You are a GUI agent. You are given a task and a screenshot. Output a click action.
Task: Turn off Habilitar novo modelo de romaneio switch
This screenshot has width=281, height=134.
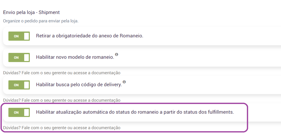point(19,57)
